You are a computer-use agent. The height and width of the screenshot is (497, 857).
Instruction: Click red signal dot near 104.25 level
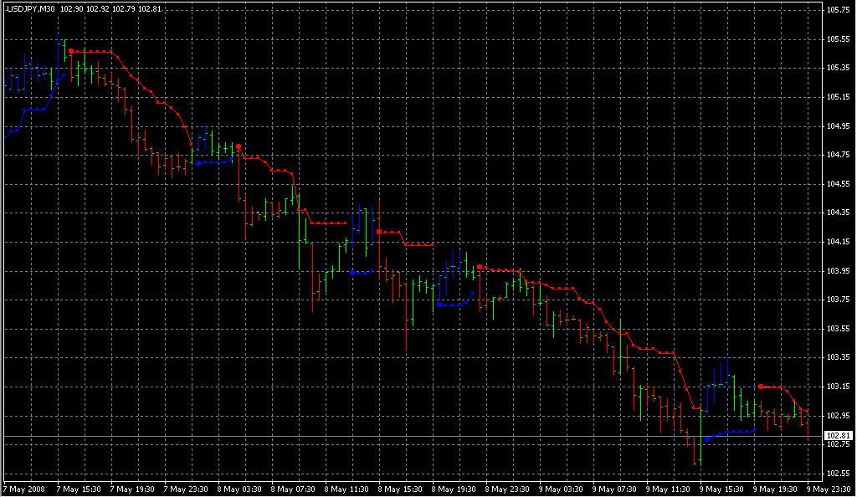tap(379, 231)
